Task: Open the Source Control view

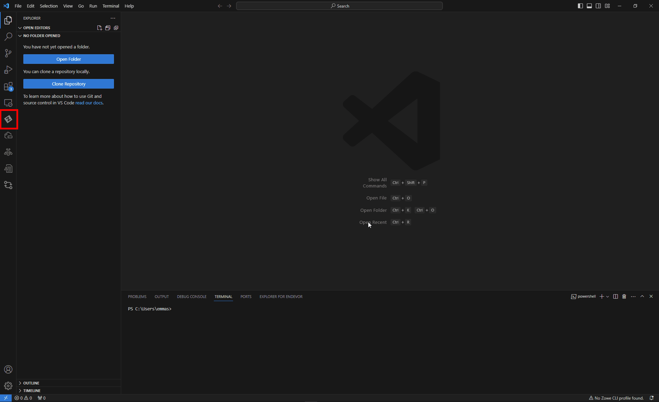Action: (8, 53)
